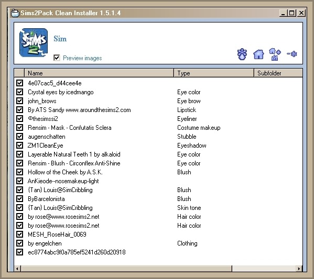Click the blue house icon
This screenshot has height=279, width=314.
pos(258,54)
